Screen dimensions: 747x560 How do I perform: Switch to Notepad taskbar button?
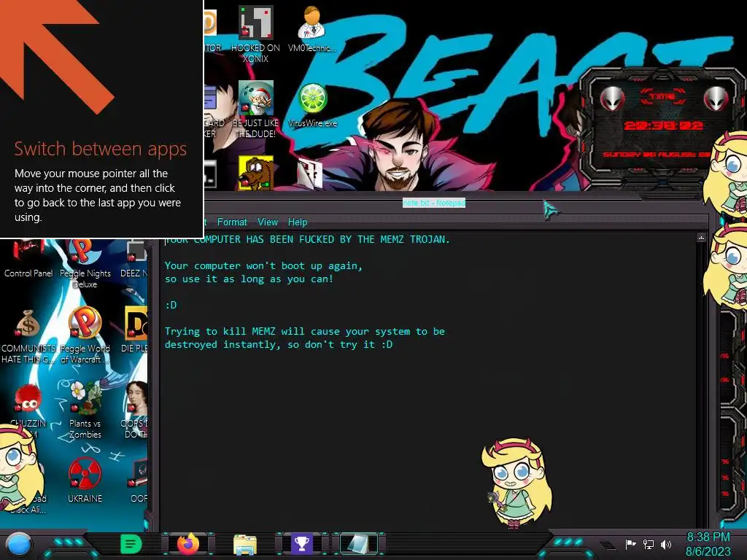[x=359, y=544]
